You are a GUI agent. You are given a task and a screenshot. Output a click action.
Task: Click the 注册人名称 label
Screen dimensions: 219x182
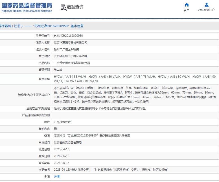pyautogui.click(x=43, y=42)
